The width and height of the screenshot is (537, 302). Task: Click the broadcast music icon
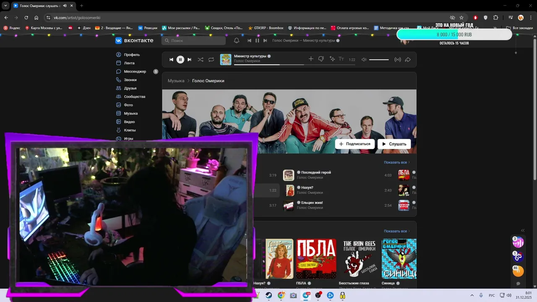pos(398,60)
